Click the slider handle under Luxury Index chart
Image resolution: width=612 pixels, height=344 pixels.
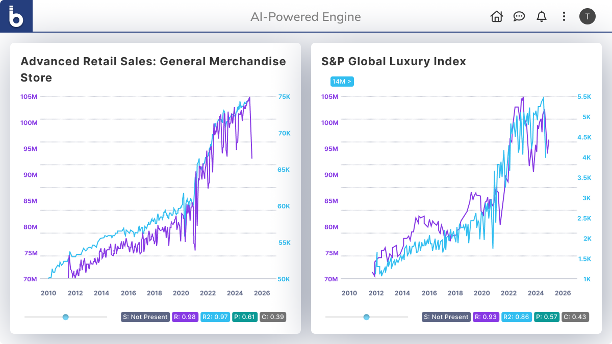click(x=366, y=317)
